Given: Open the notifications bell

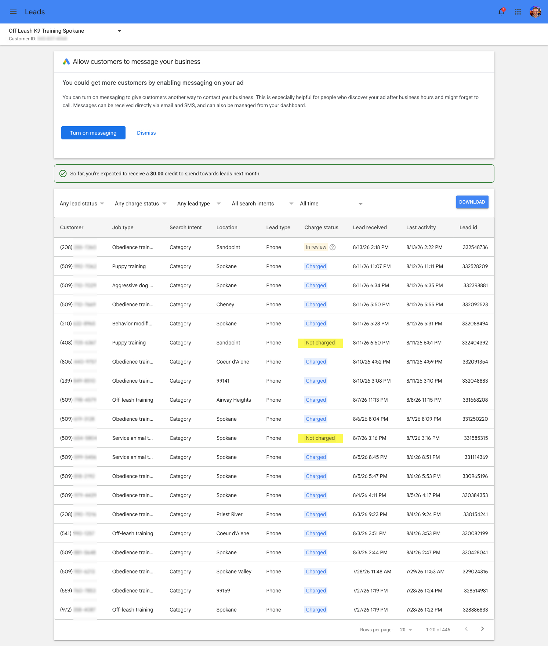Looking at the screenshot, I should point(501,12).
